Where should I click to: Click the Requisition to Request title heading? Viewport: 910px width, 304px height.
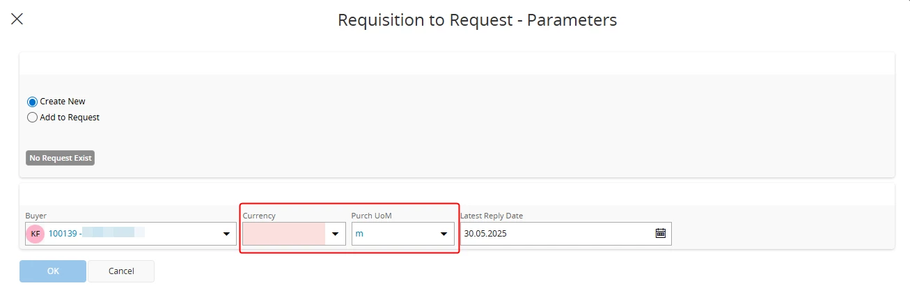point(478,20)
